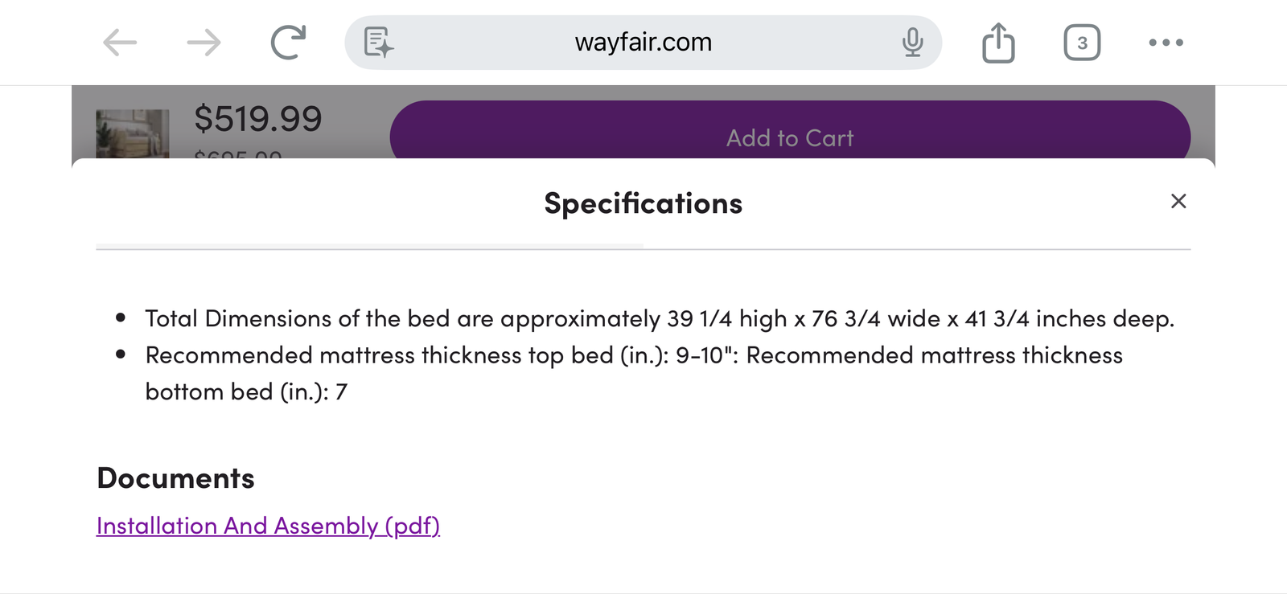Click the $519.99 price
This screenshot has width=1287, height=594.
click(257, 119)
